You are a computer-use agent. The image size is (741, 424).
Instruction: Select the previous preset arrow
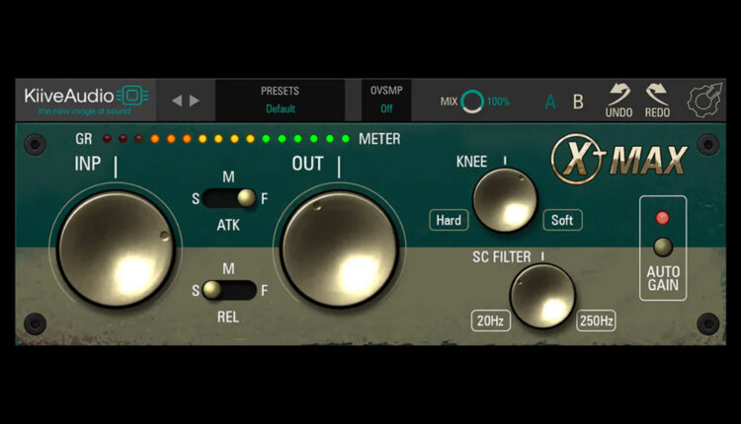[177, 101]
